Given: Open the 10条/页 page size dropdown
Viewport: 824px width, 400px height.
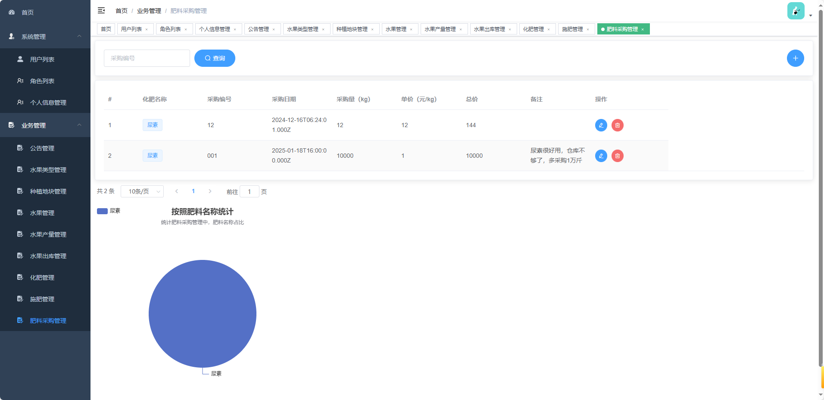Looking at the screenshot, I should [x=142, y=191].
